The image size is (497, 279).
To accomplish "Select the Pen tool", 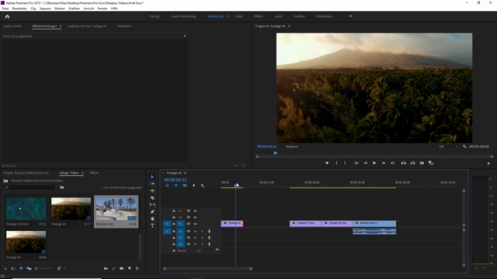I will [152, 212].
